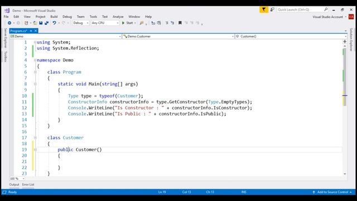This screenshot has width=357, height=201.
Task: Open the Toolbox side tab
Action: (6, 56)
